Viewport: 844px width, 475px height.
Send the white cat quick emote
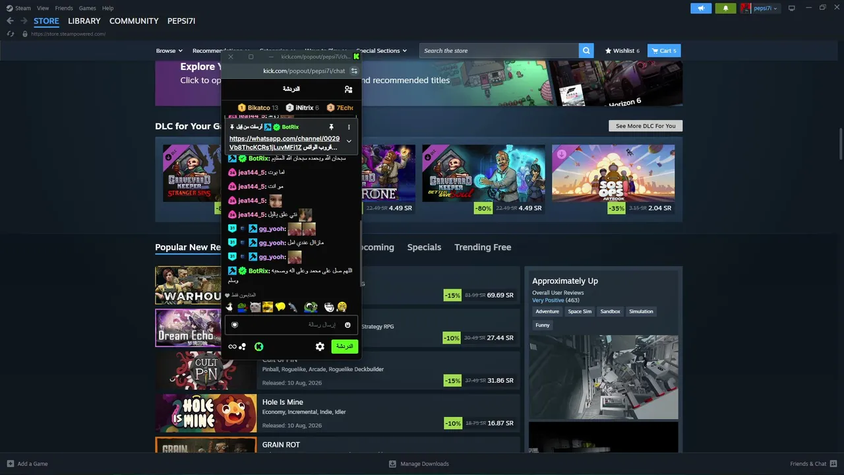(x=255, y=307)
